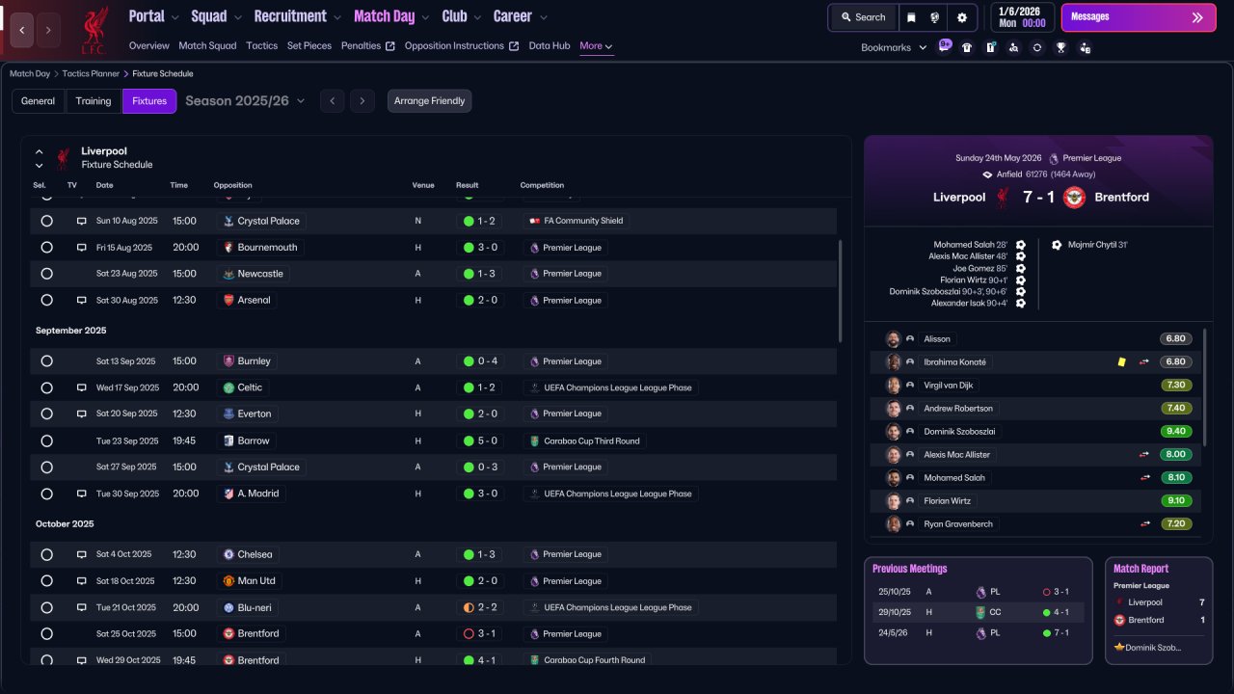
Task: Select the Crystal Palace 10 Aug fixture radio
Action: pos(46,221)
